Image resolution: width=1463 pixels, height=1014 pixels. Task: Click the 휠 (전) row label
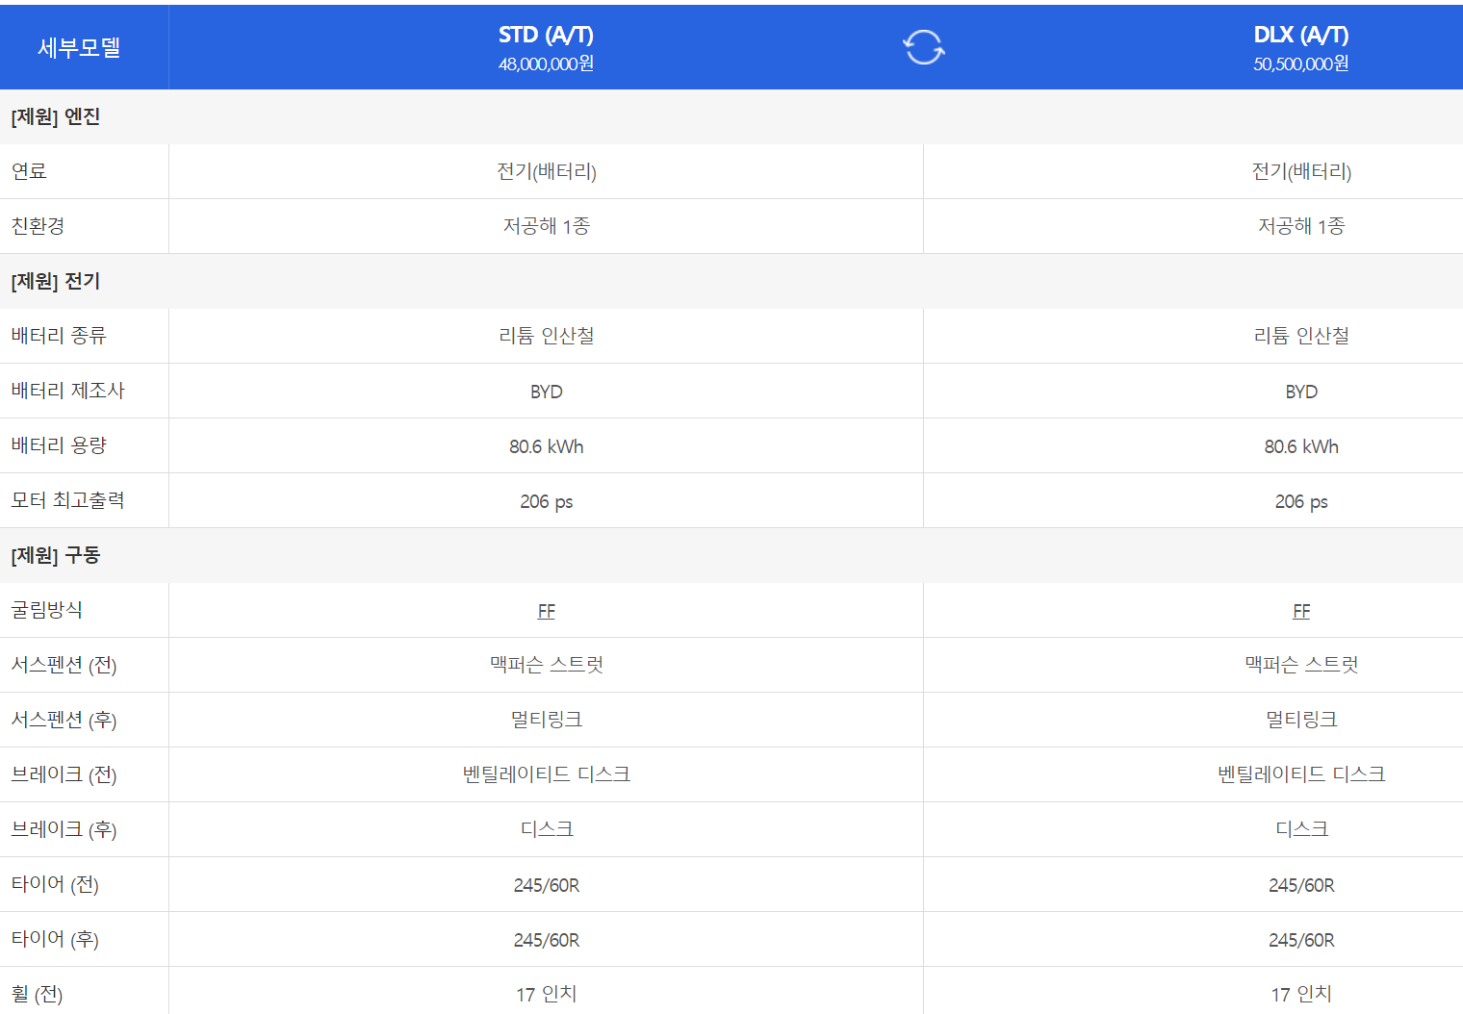point(37,994)
